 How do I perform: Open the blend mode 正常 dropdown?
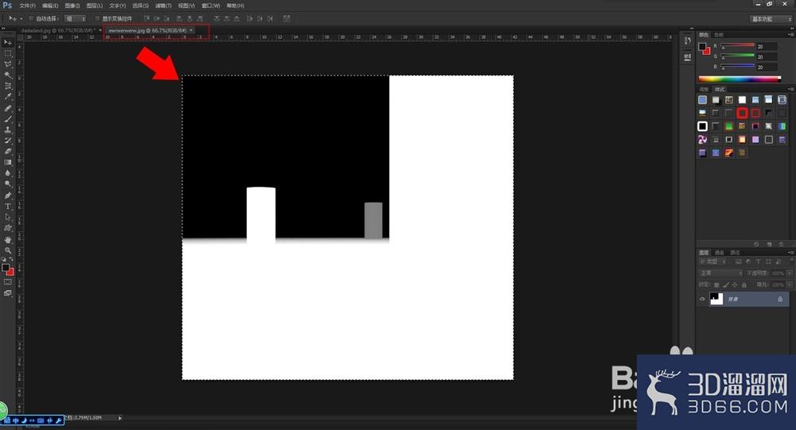[721, 273]
